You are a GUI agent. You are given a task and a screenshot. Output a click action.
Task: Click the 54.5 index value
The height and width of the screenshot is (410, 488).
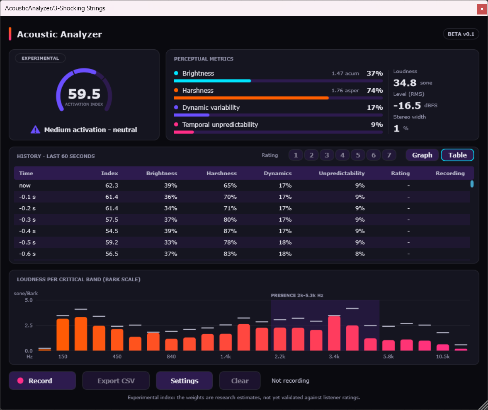tap(112, 231)
